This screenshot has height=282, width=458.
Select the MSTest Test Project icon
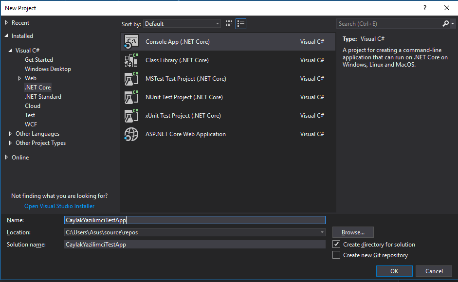click(131, 79)
